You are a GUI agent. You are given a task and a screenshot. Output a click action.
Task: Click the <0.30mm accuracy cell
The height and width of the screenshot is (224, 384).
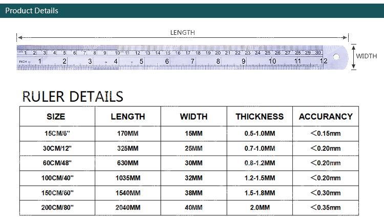pos(326,193)
